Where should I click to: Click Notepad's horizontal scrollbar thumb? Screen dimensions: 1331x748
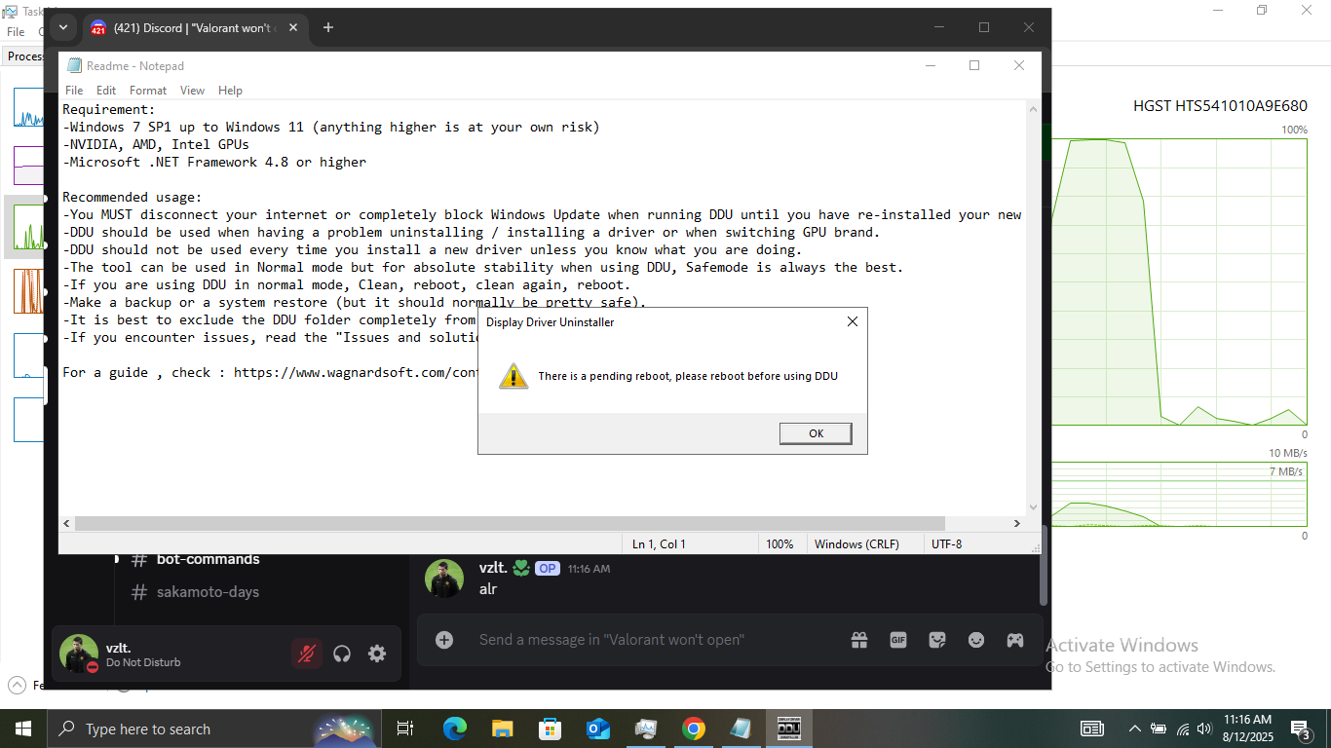[510, 523]
